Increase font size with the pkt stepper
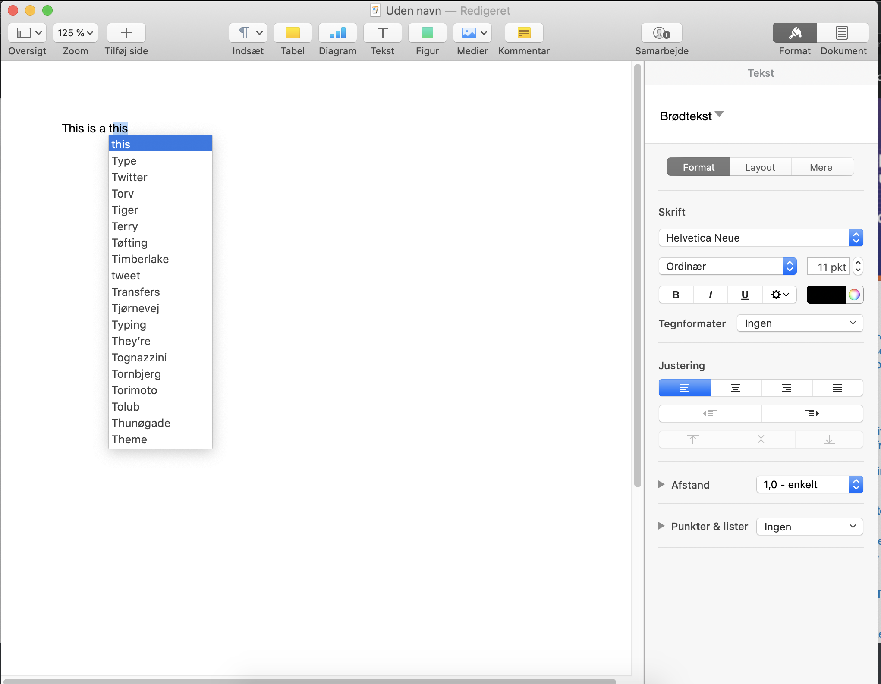 [859, 263]
